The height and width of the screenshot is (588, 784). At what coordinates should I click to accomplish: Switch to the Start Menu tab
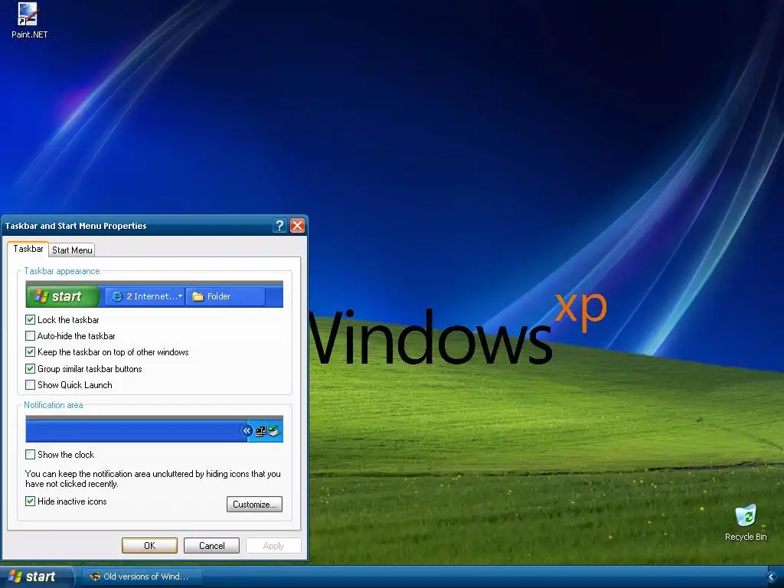tap(72, 250)
